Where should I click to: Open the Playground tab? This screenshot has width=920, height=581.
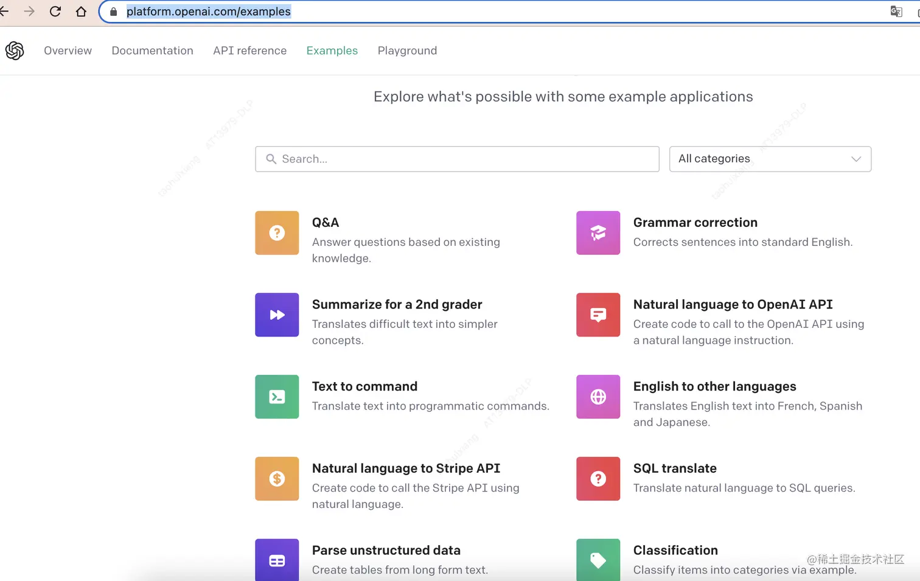tap(407, 50)
